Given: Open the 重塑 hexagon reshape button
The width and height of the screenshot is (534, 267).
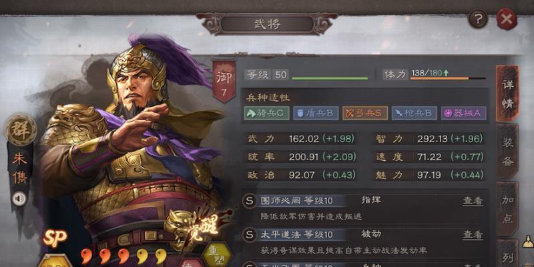Looking at the screenshot, I should click(x=217, y=255).
